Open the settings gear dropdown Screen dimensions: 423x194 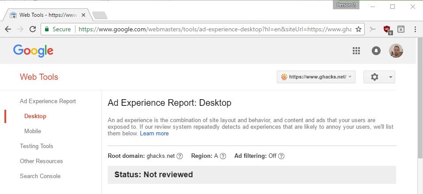click(x=379, y=77)
